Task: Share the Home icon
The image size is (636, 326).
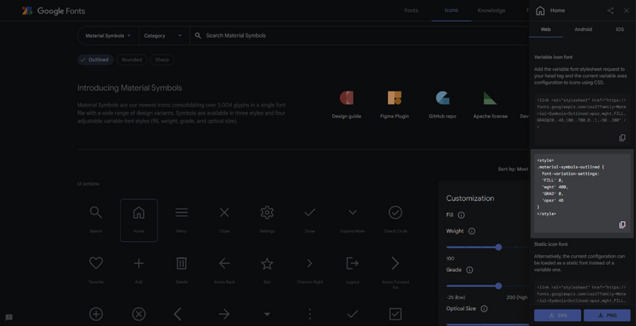Action: coord(610,10)
